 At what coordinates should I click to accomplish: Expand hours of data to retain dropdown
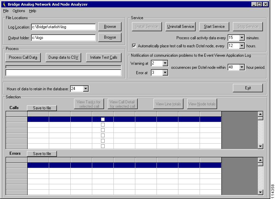click(85, 89)
